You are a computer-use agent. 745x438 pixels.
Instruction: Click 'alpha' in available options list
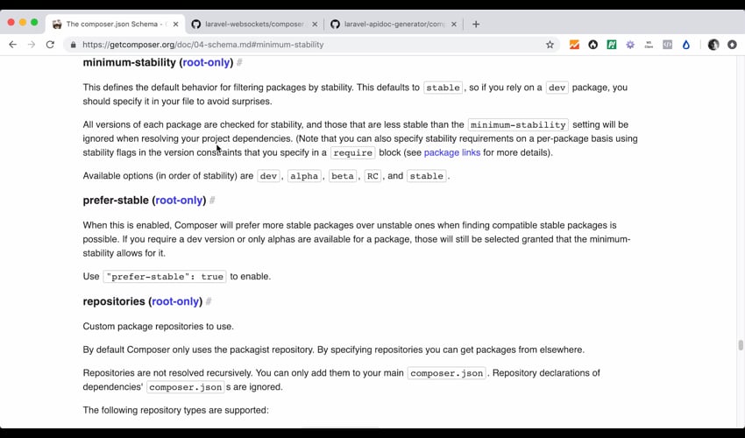coord(304,176)
